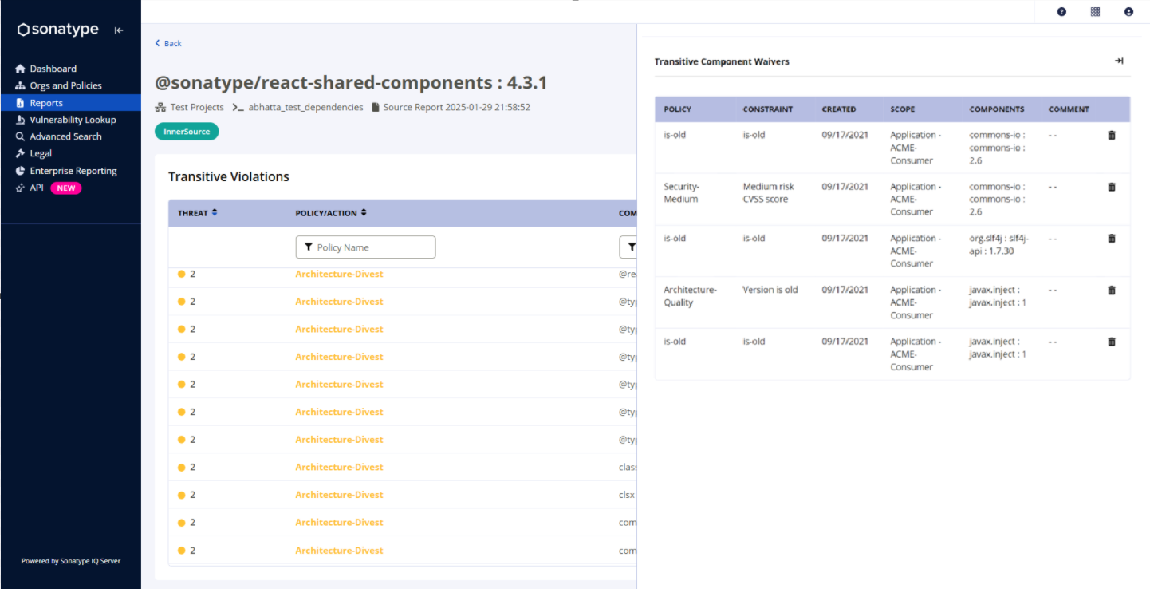This screenshot has height=589, width=1150.
Task: Click the SCOPE column header in waivers
Action: [903, 109]
